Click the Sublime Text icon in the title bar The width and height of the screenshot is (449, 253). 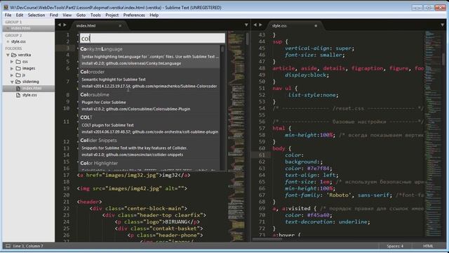pos(6,8)
